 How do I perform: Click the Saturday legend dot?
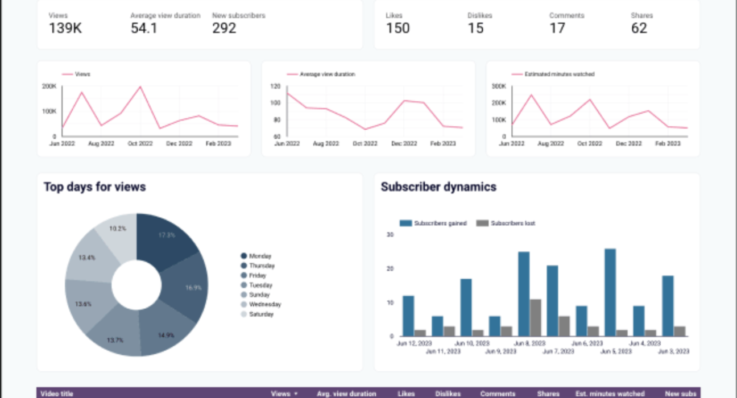(x=244, y=314)
